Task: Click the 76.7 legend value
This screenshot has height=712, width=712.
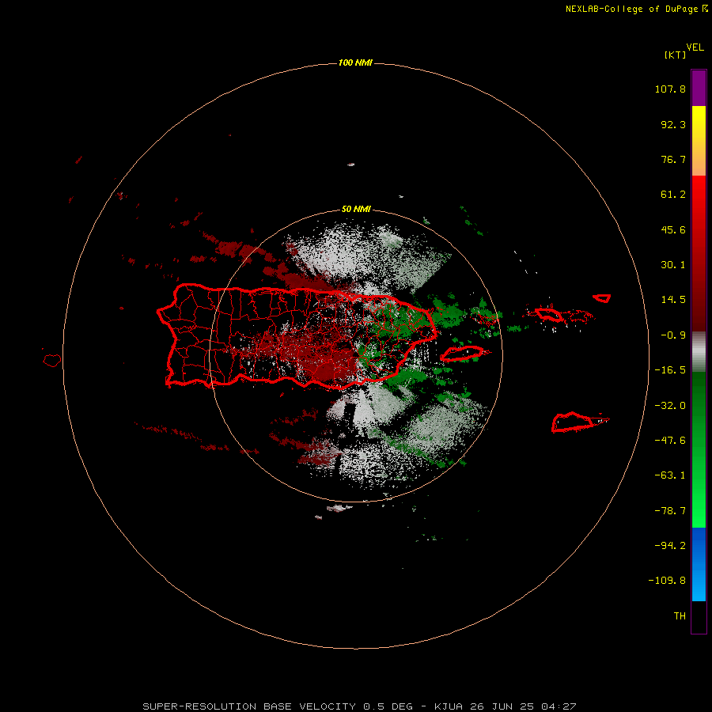Action: 673,159
